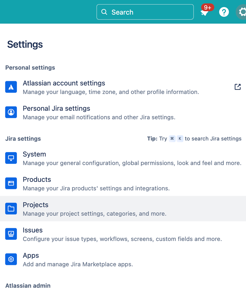
Task: Open the System settings entry
Action: pyautogui.click(x=123, y=158)
